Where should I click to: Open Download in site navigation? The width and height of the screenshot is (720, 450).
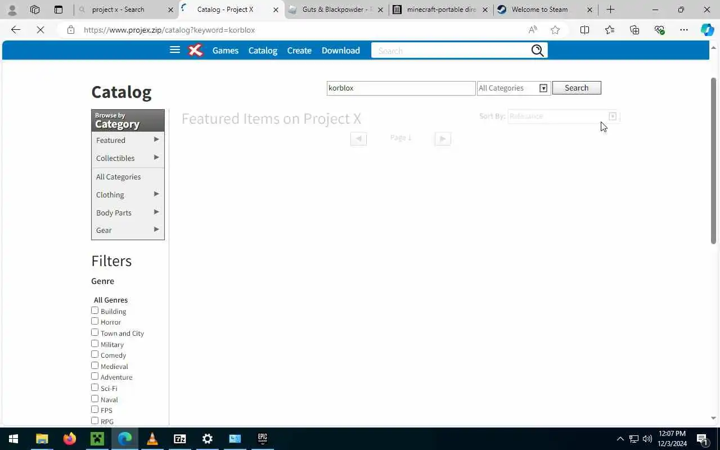pos(341,51)
